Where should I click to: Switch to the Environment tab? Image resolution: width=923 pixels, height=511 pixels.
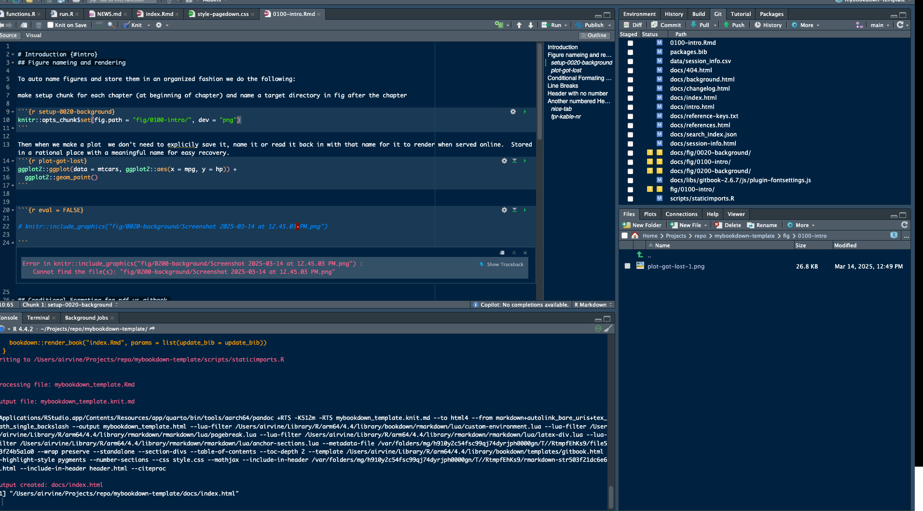pyautogui.click(x=639, y=14)
